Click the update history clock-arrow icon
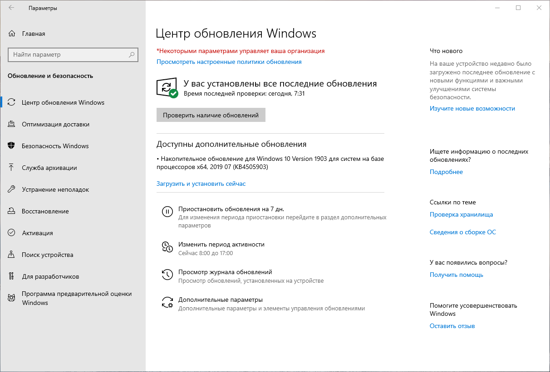 [x=167, y=274]
